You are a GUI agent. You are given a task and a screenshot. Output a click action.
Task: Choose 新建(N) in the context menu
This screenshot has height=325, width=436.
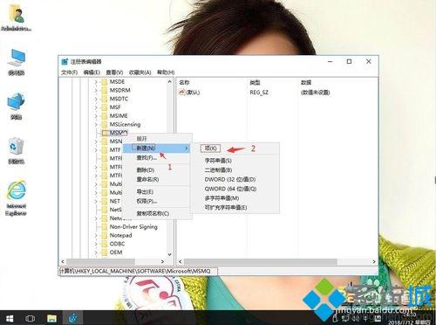coord(157,149)
